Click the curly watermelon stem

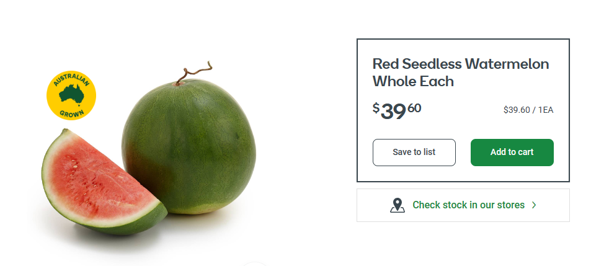(x=193, y=72)
